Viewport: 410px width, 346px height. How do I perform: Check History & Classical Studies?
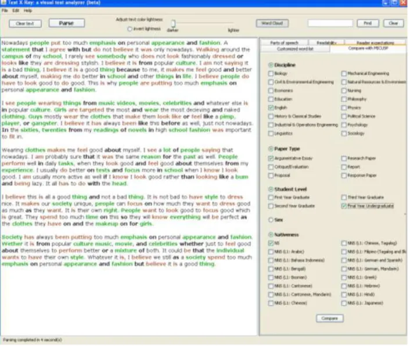pos(271,116)
